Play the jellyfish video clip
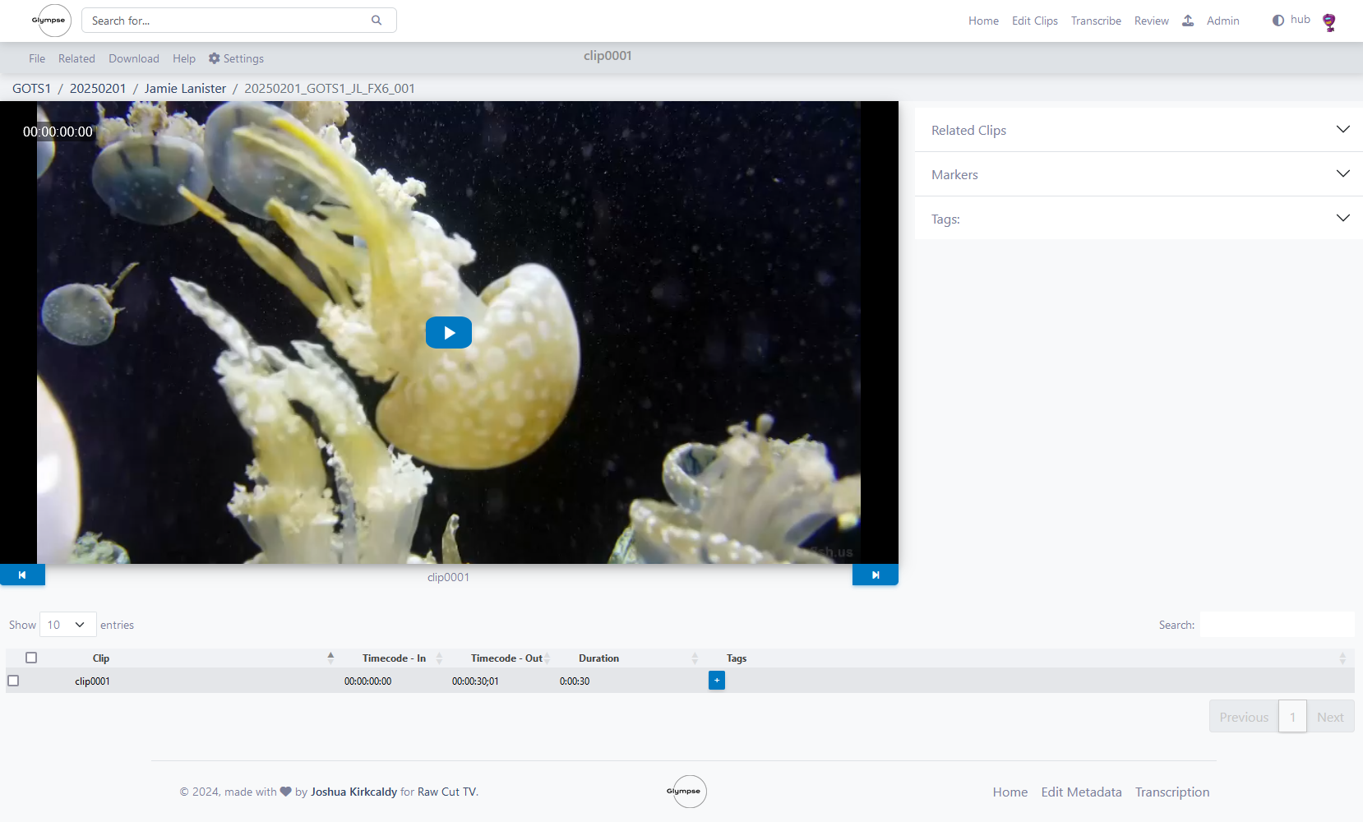Image resolution: width=1363 pixels, height=822 pixels. [448, 333]
